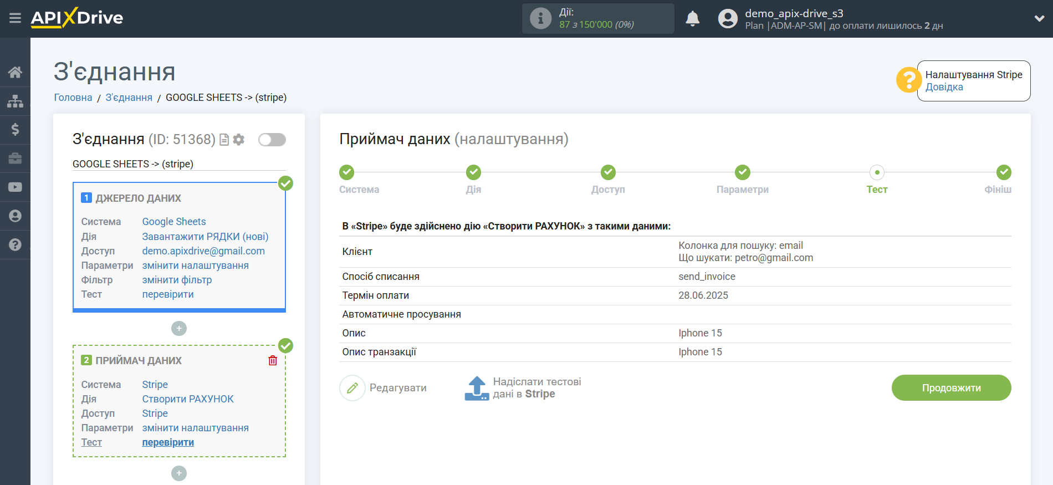Open the home sidebar icon

[x=15, y=72]
